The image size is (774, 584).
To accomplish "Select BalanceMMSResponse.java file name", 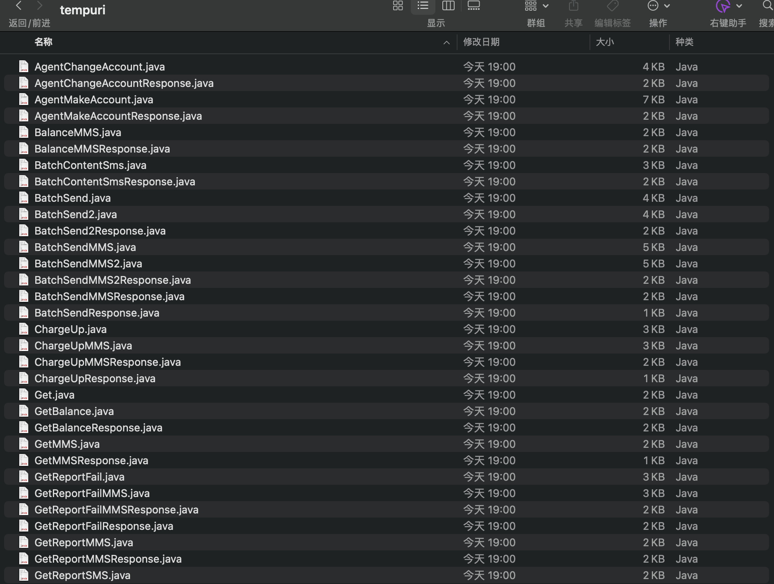I will 102,149.
